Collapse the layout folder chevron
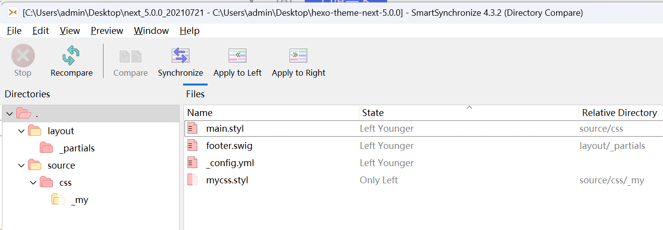 [21, 131]
